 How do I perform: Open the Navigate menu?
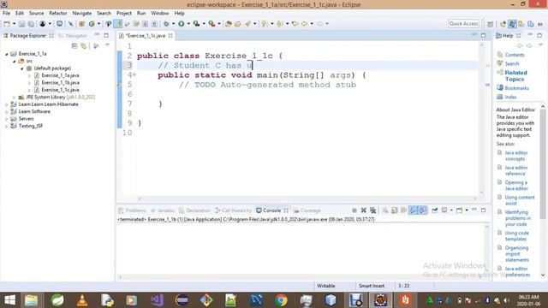click(82, 13)
